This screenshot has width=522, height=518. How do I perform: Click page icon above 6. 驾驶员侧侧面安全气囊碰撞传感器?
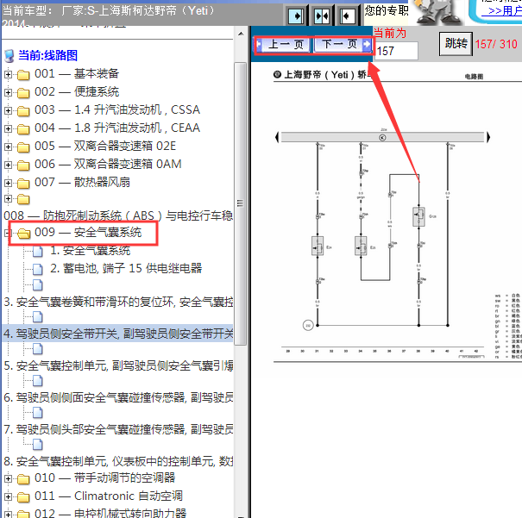[x=38, y=381]
